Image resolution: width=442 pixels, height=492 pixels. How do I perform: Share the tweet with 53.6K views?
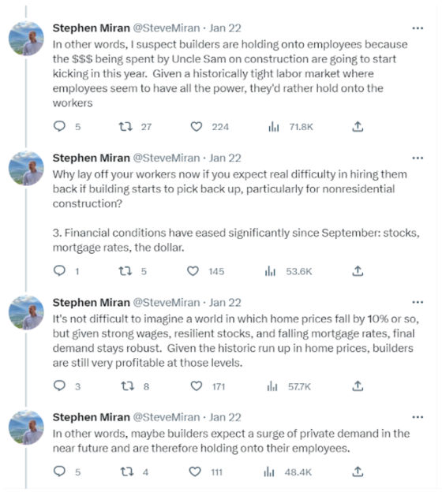click(x=358, y=270)
